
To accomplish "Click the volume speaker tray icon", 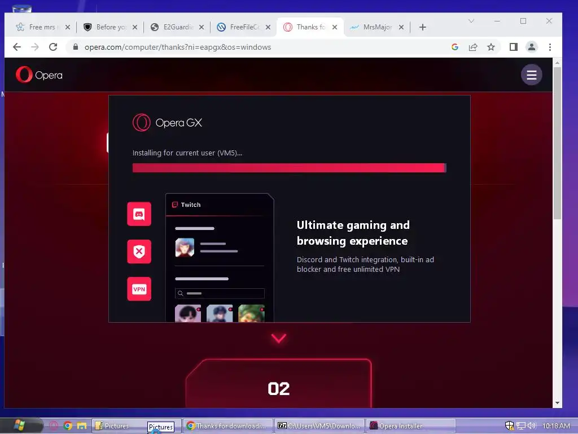I will [x=531, y=426].
